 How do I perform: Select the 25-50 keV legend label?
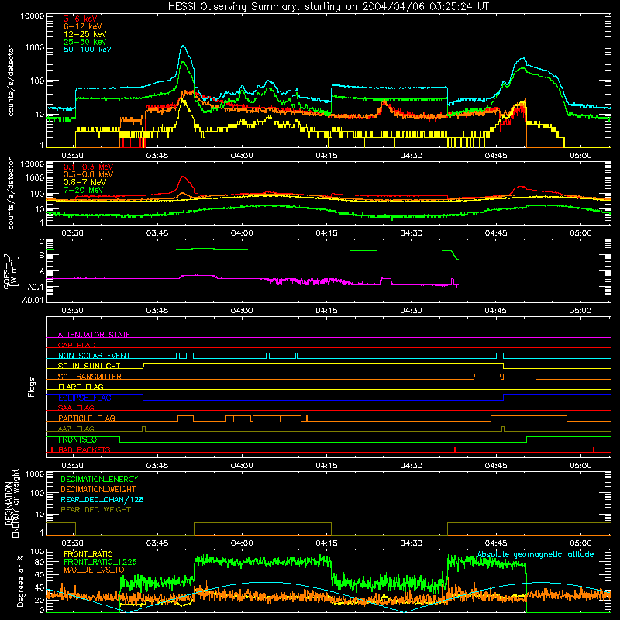[85, 42]
